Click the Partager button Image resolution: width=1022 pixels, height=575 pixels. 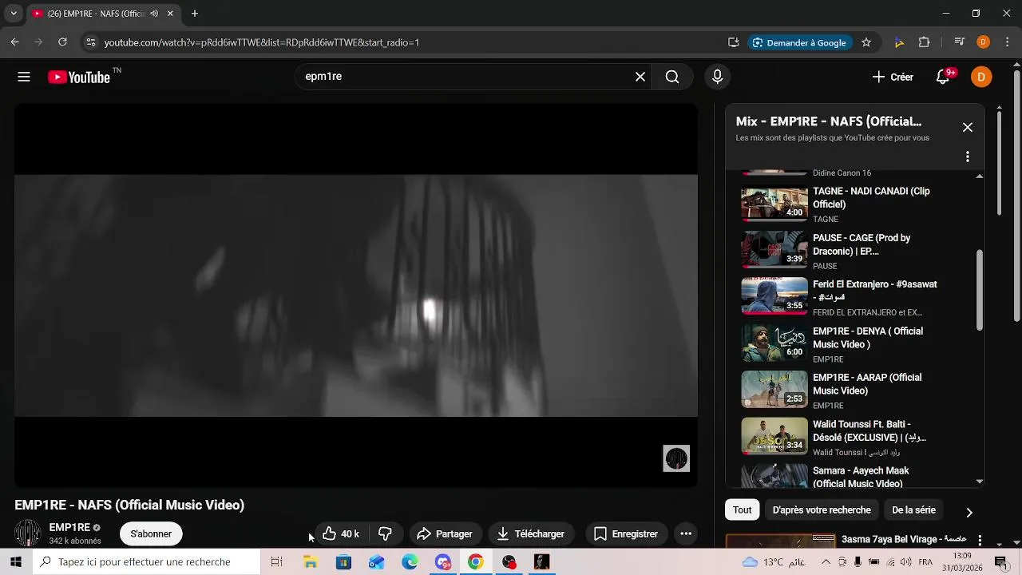point(445,533)
